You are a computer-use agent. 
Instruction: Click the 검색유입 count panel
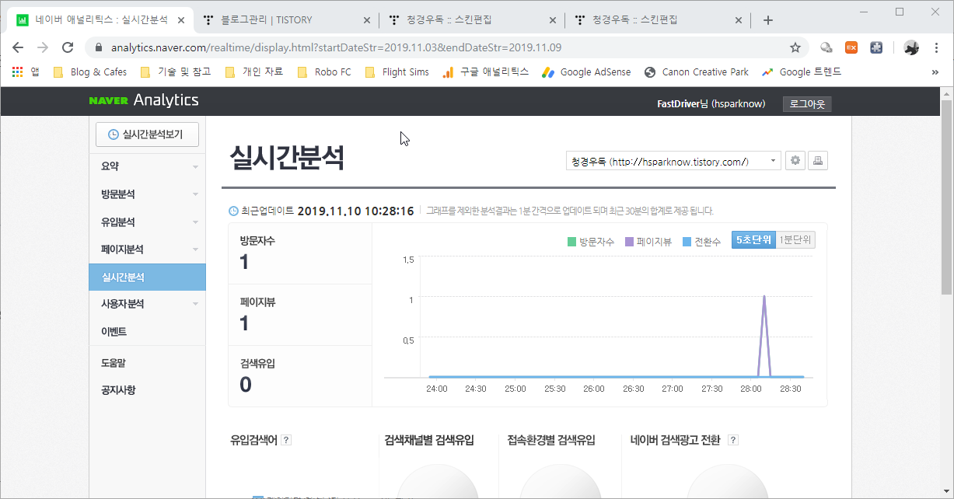300,376
